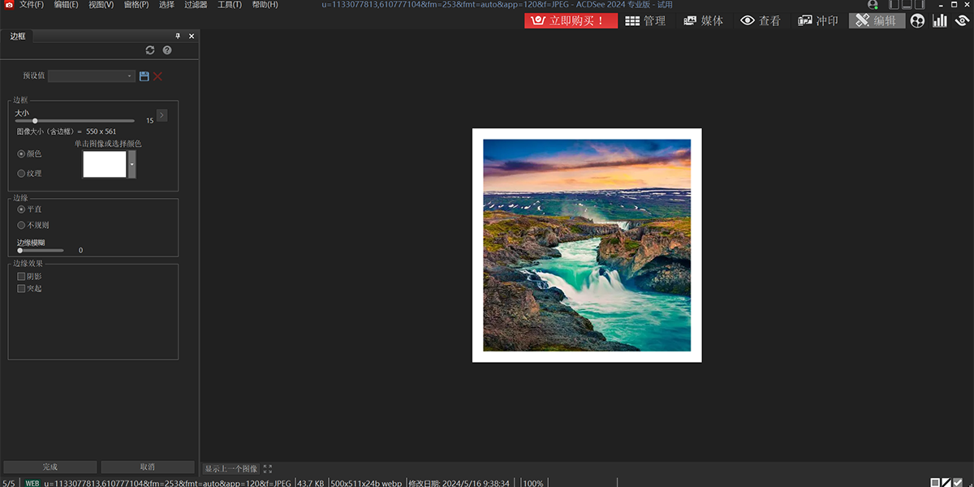Screen dimensions: 974x487
Task: Click the reset refresh icon in 边框 panel
Action: point(150,50)
